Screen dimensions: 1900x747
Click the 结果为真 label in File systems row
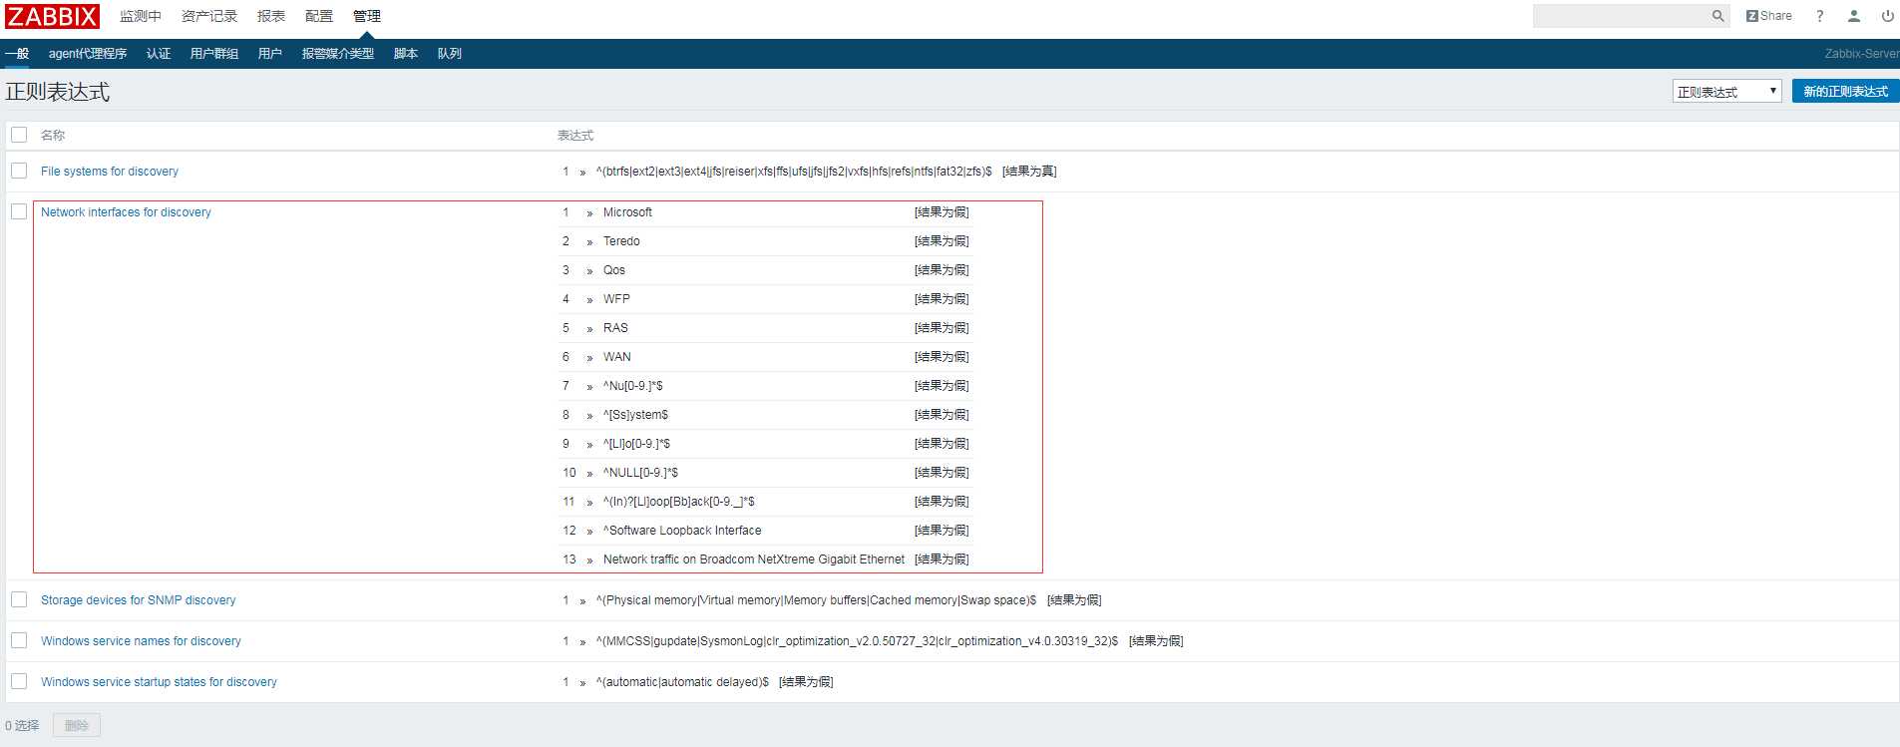[x=1029, y=172]
